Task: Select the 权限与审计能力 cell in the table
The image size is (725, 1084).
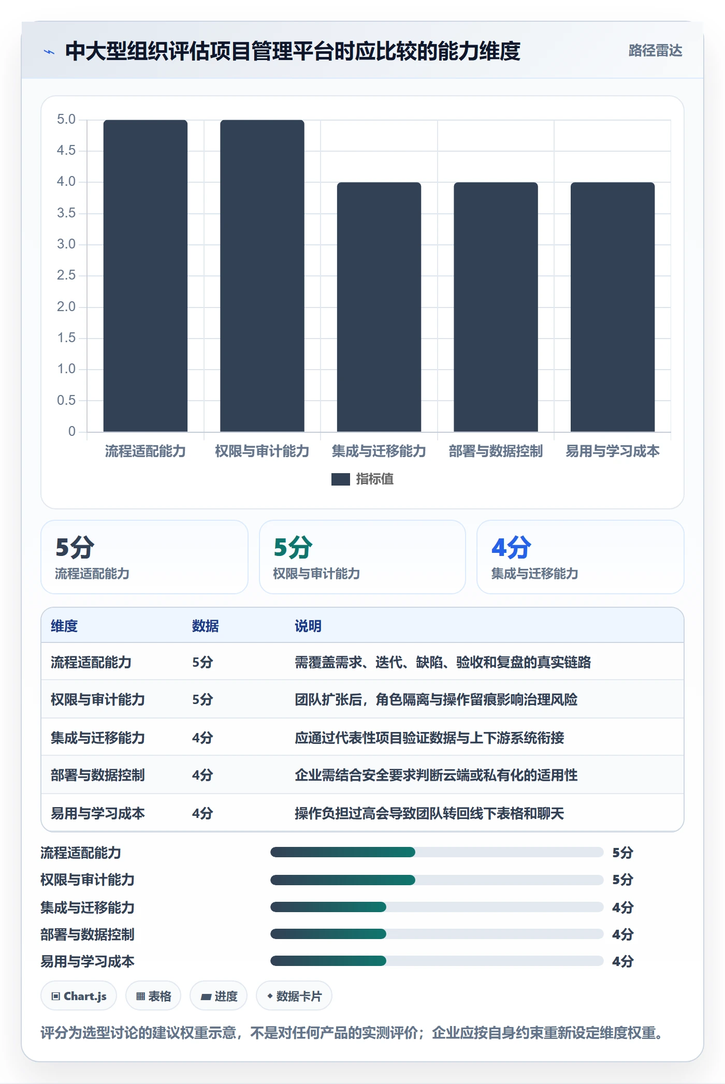Action: click(x=98, y=699)
